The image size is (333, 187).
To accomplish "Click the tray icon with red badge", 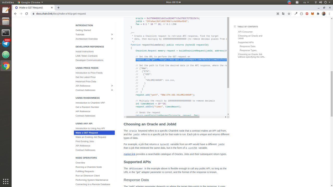I will click(289, 2).
